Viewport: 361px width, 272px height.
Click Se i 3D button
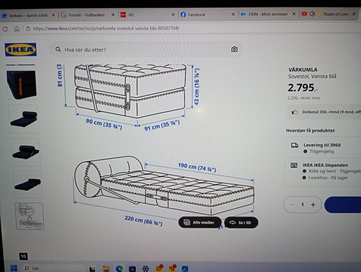click(241, 222)
